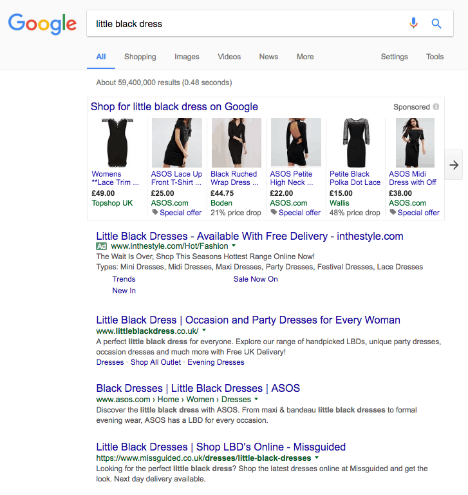Click the Boden seller name

[x=221, y=203]
